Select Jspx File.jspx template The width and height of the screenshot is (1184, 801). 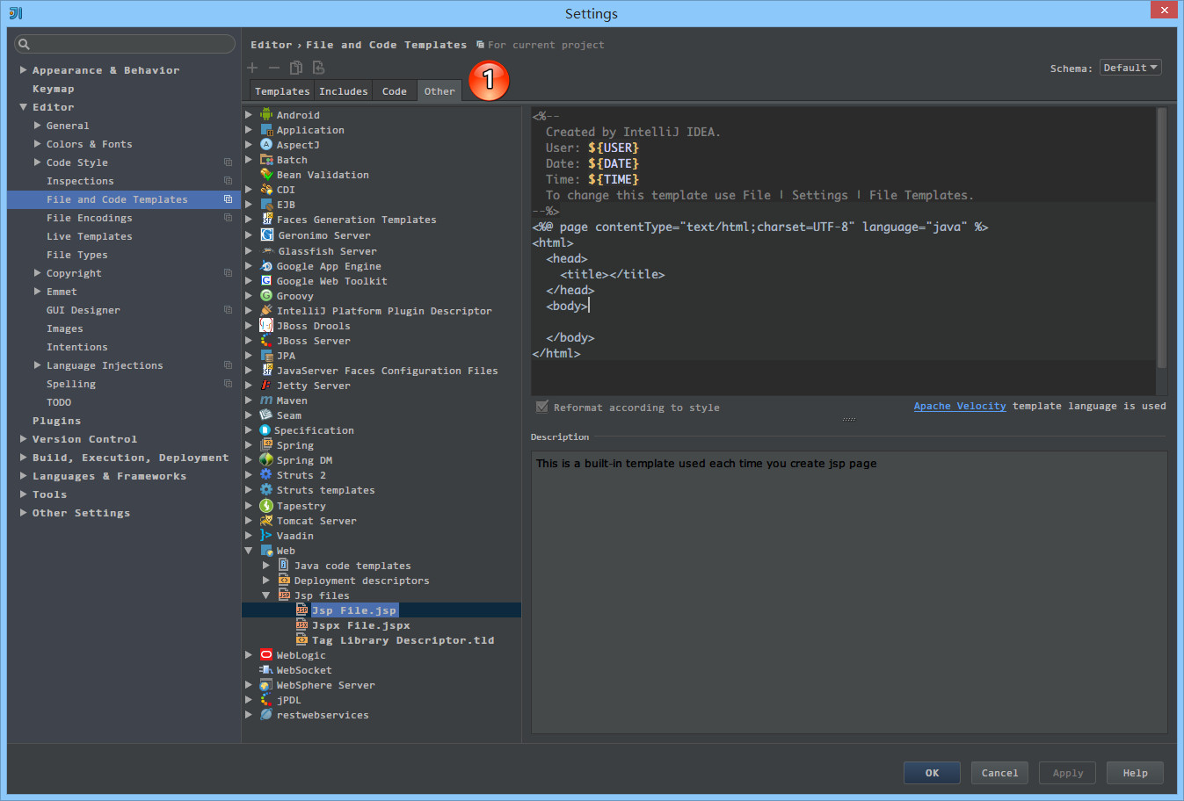click(360, 625)
